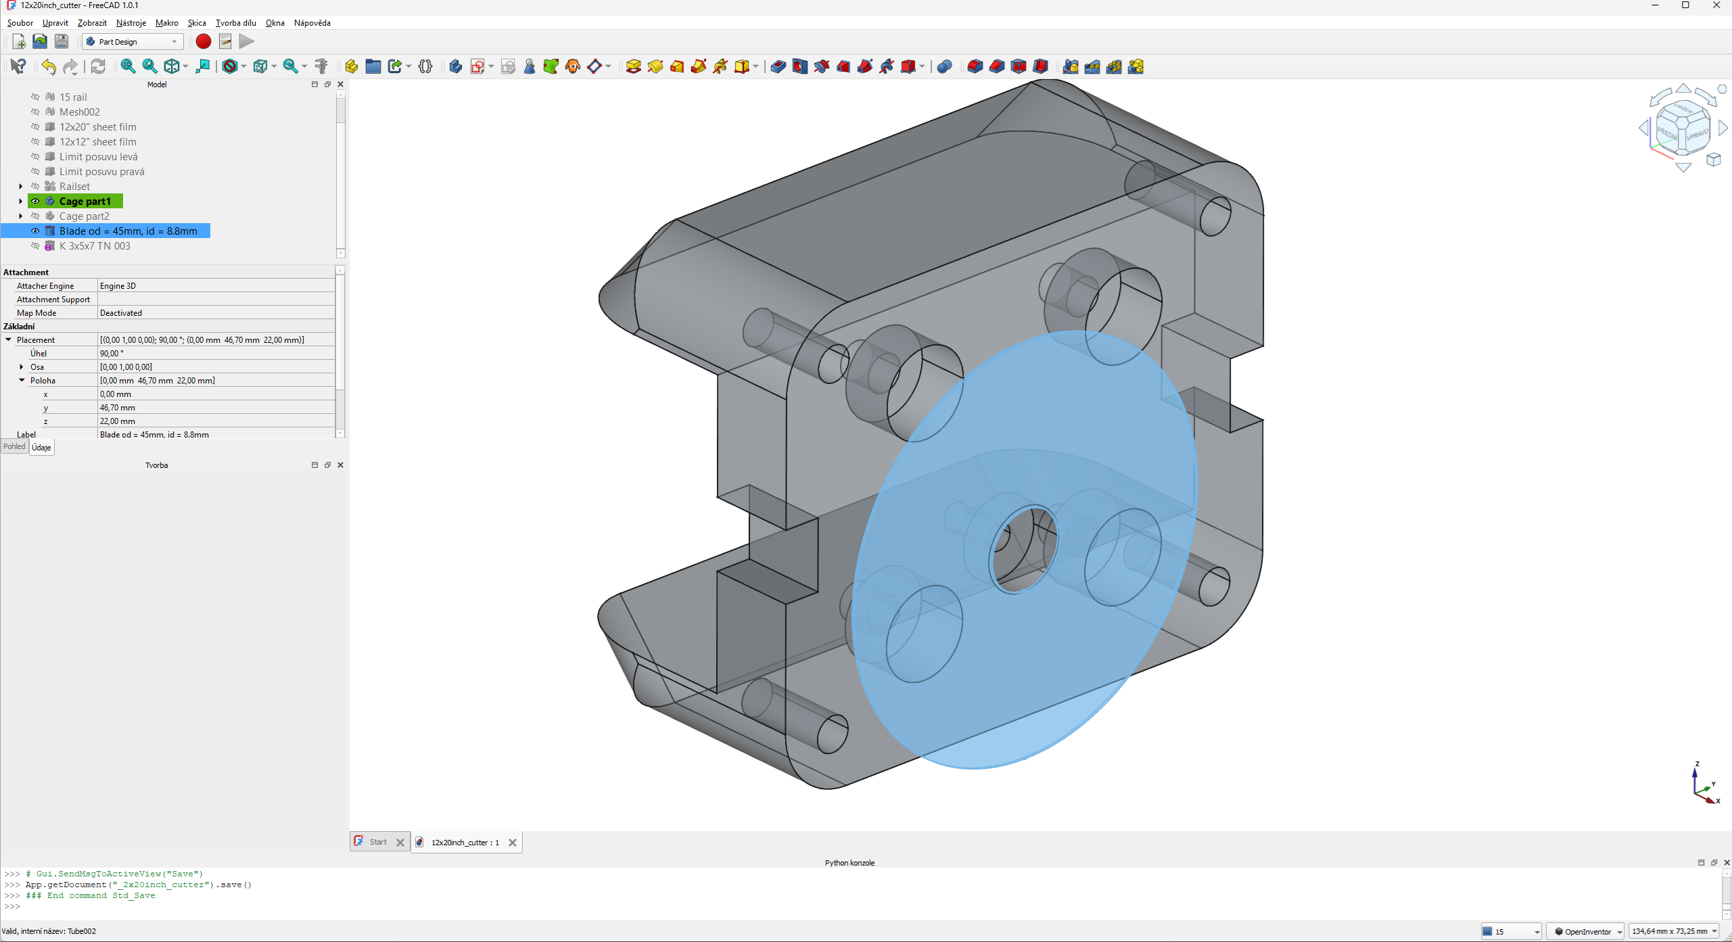Image resolution: width=1732 pixels, height=942 pixels.
Task: Click Fit All zoom icon
Action: 128,66
